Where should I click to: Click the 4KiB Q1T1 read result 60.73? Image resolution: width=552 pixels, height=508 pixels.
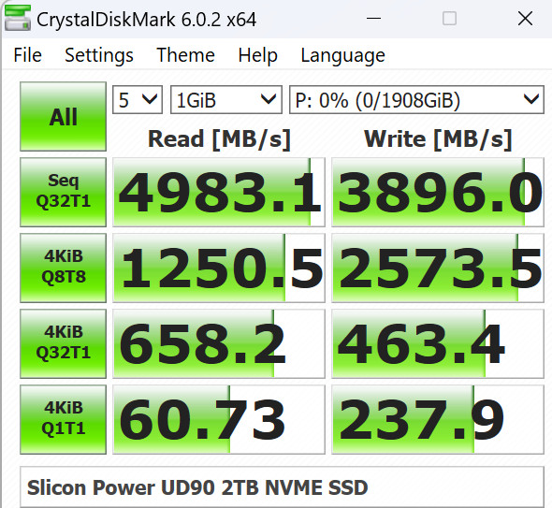219,419
